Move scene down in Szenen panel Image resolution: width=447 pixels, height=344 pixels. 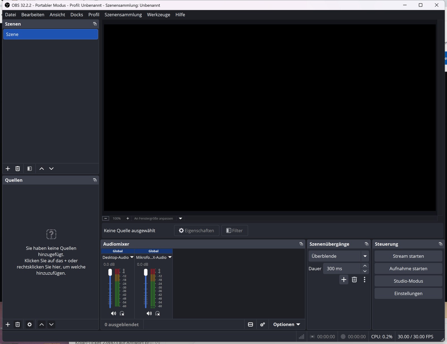51,169
